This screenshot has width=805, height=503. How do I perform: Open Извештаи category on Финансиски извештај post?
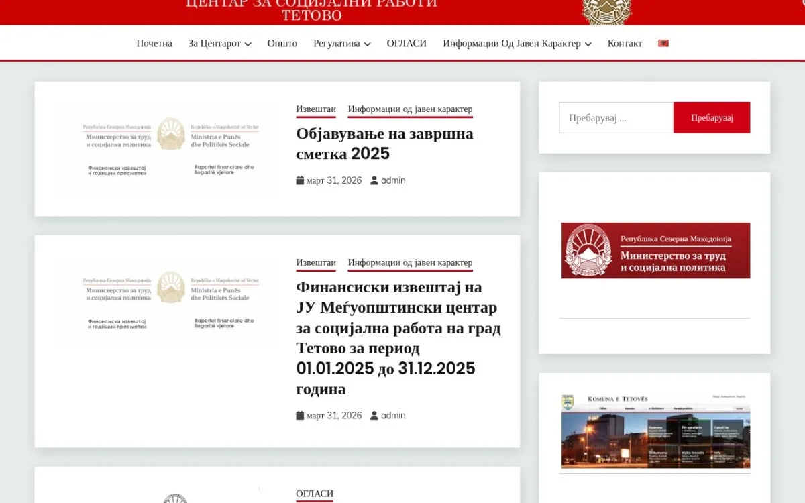tap(316, 263)
